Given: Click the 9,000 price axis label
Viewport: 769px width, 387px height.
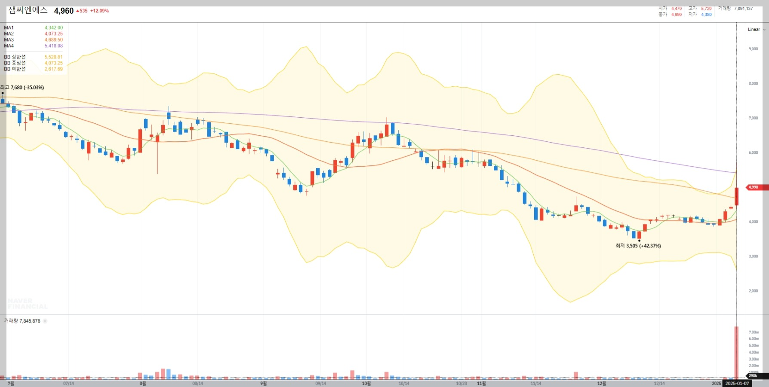Looking at the screenshot, I should pyautogui.click(x=753, y=49).
